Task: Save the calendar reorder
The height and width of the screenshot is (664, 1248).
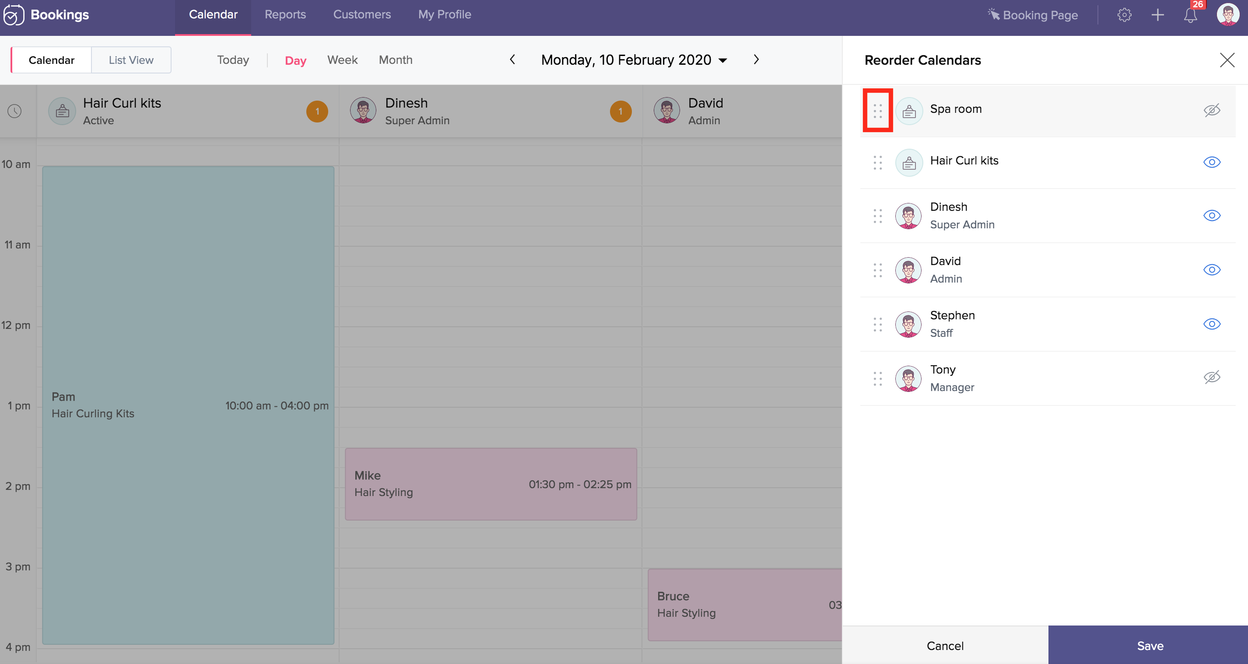Action: coord(1150,645)
